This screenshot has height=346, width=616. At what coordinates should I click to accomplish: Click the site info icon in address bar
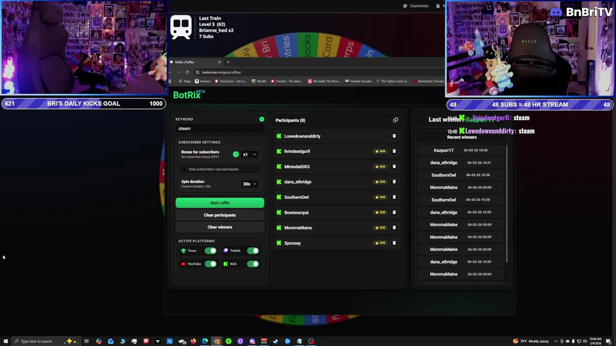(197, 72)
